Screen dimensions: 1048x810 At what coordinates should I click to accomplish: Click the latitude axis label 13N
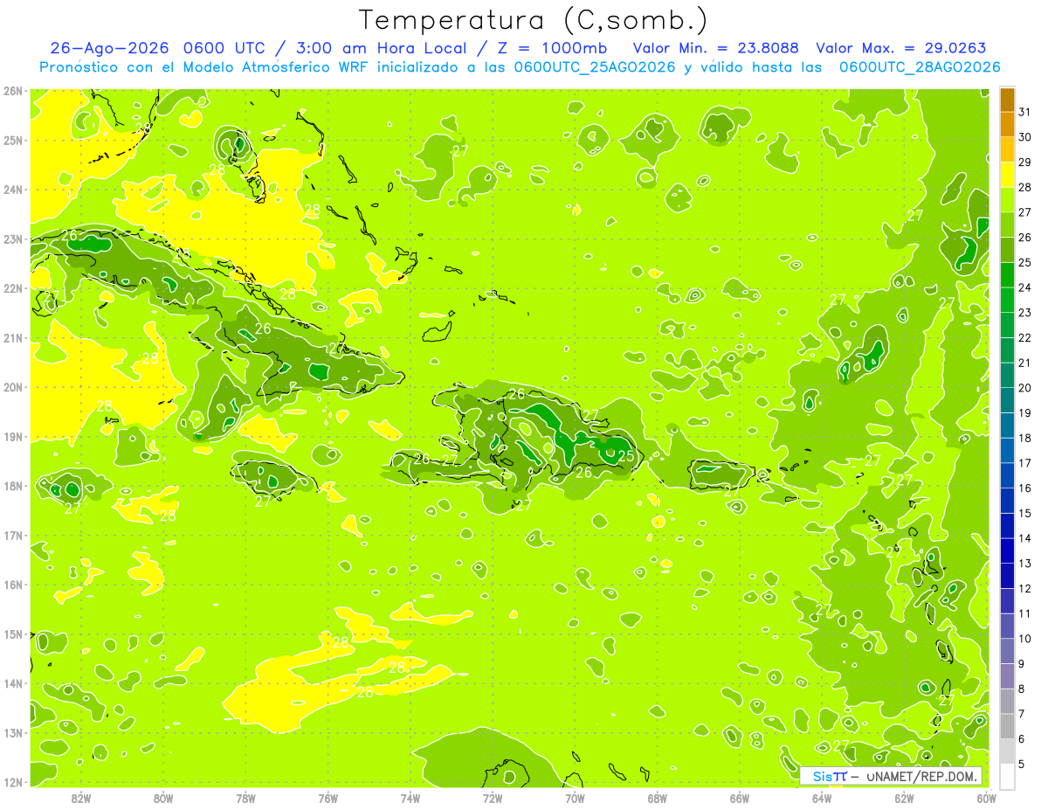13,732
